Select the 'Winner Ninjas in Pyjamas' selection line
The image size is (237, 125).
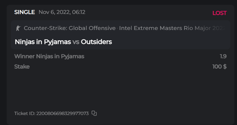(x=49, y=56)
